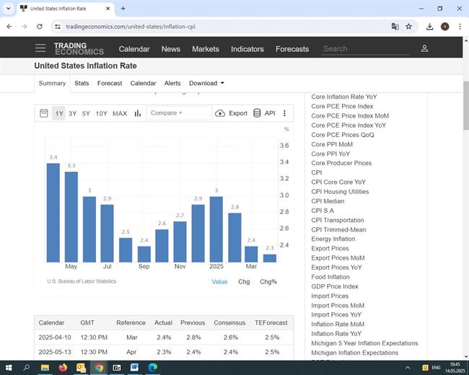Open Firefox from the taskbar
Viewport: 469px width, 375px height.
click(63, 368)
